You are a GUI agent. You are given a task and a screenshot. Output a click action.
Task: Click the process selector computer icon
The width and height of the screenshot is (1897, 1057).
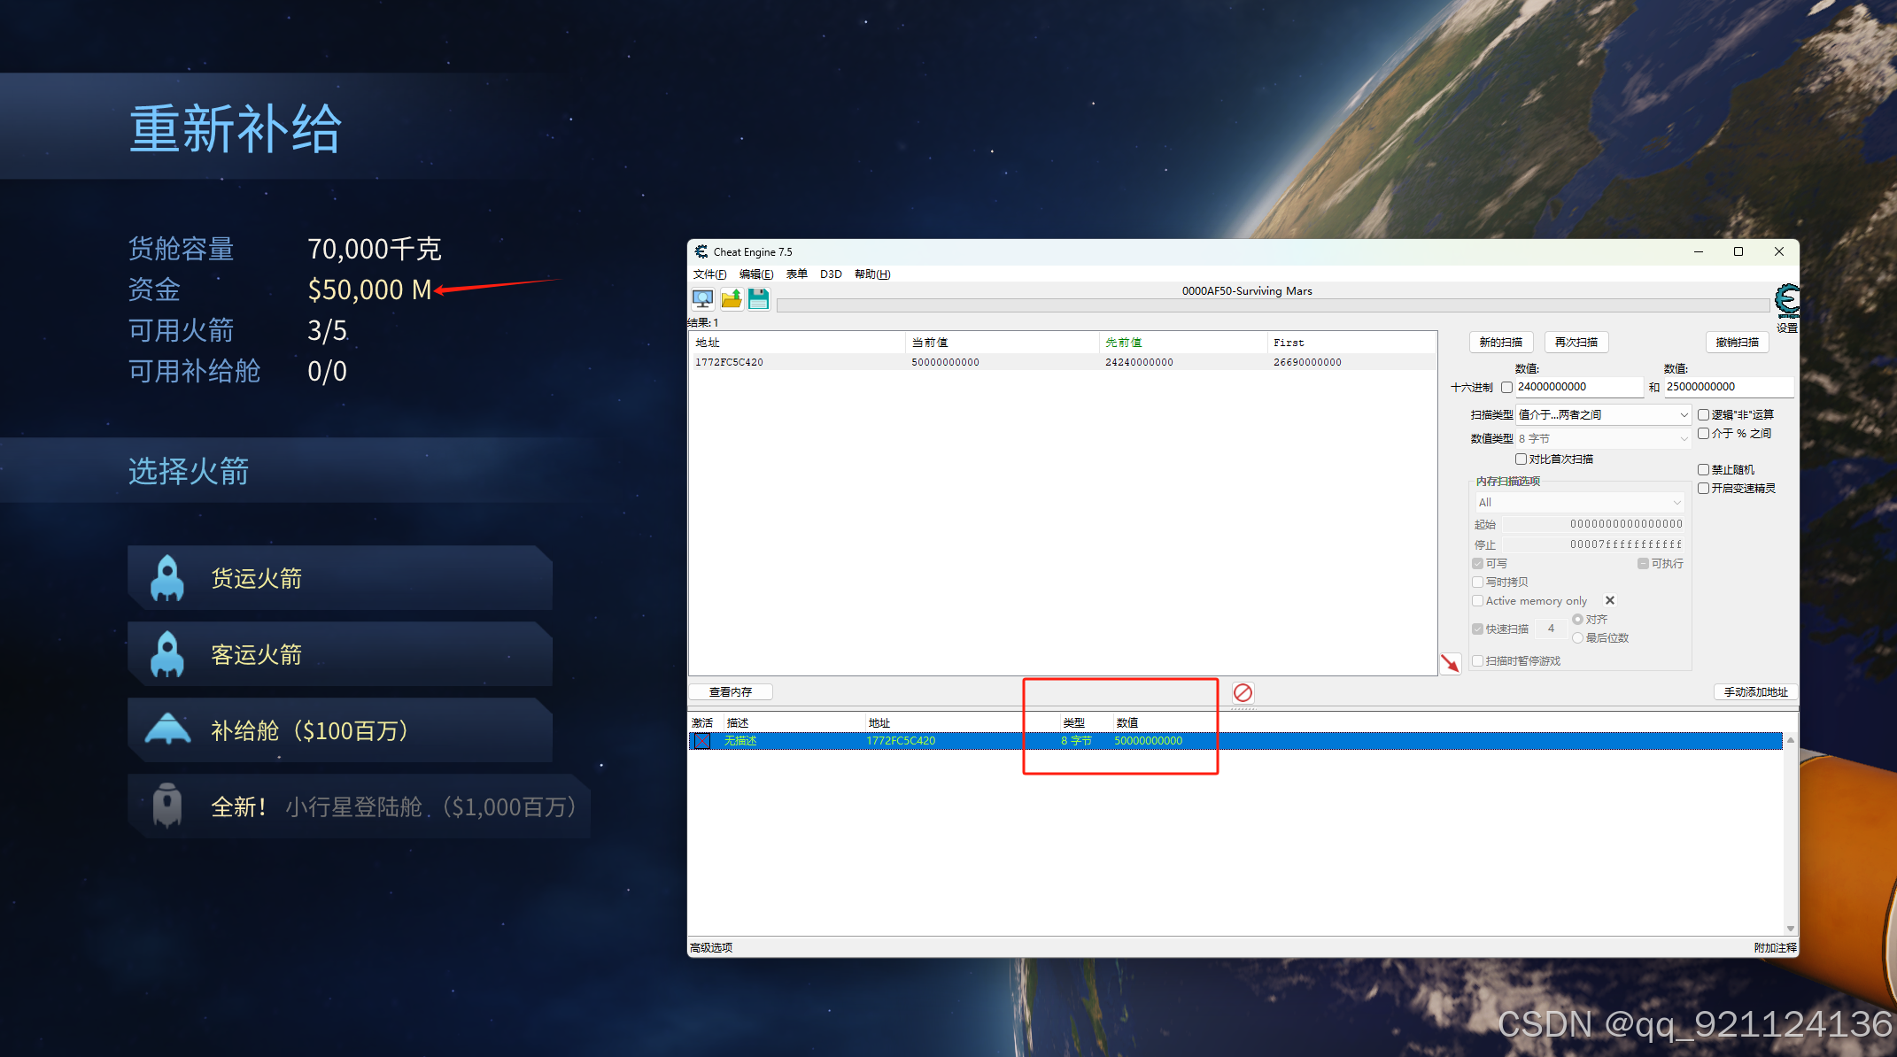coord(702,299)
